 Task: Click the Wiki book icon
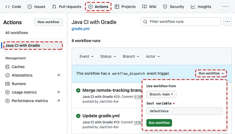144,7
